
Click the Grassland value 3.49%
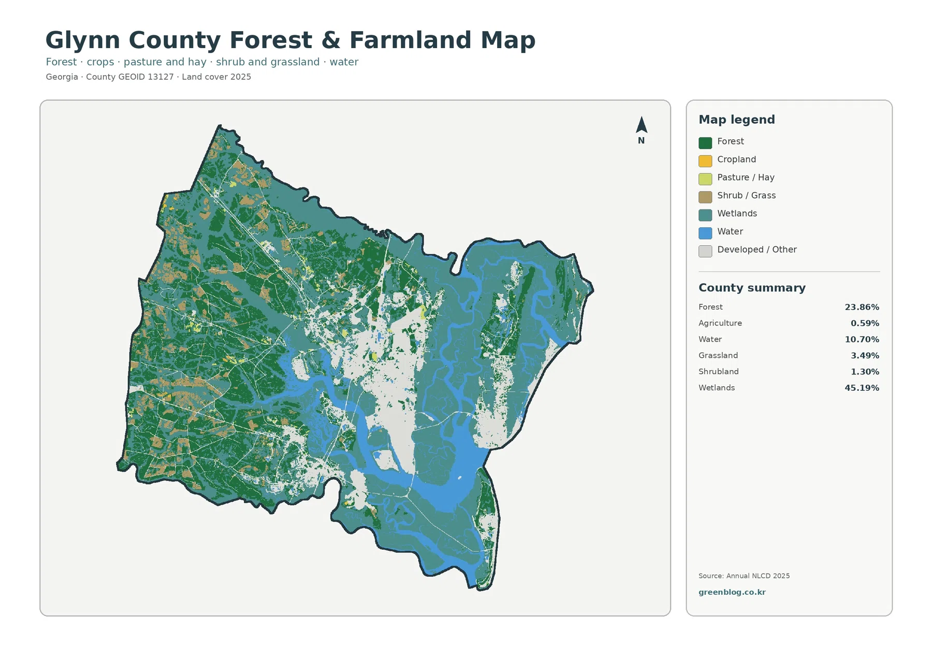pos(865,356)
